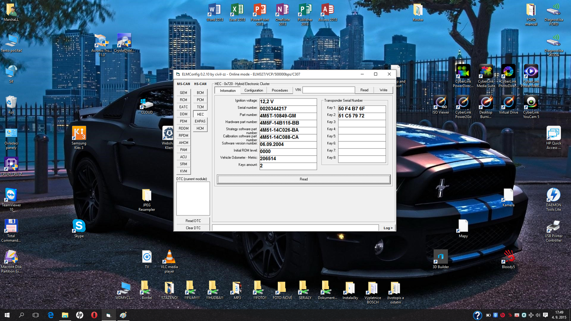
Task: Expand the Log panel
Action: (x=388, y=228)
